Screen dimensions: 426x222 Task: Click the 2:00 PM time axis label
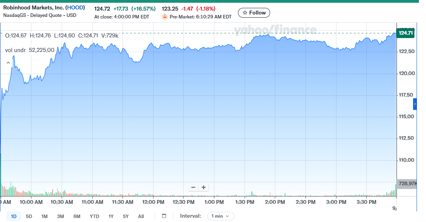pyautogui.click(x=275, y=202)
